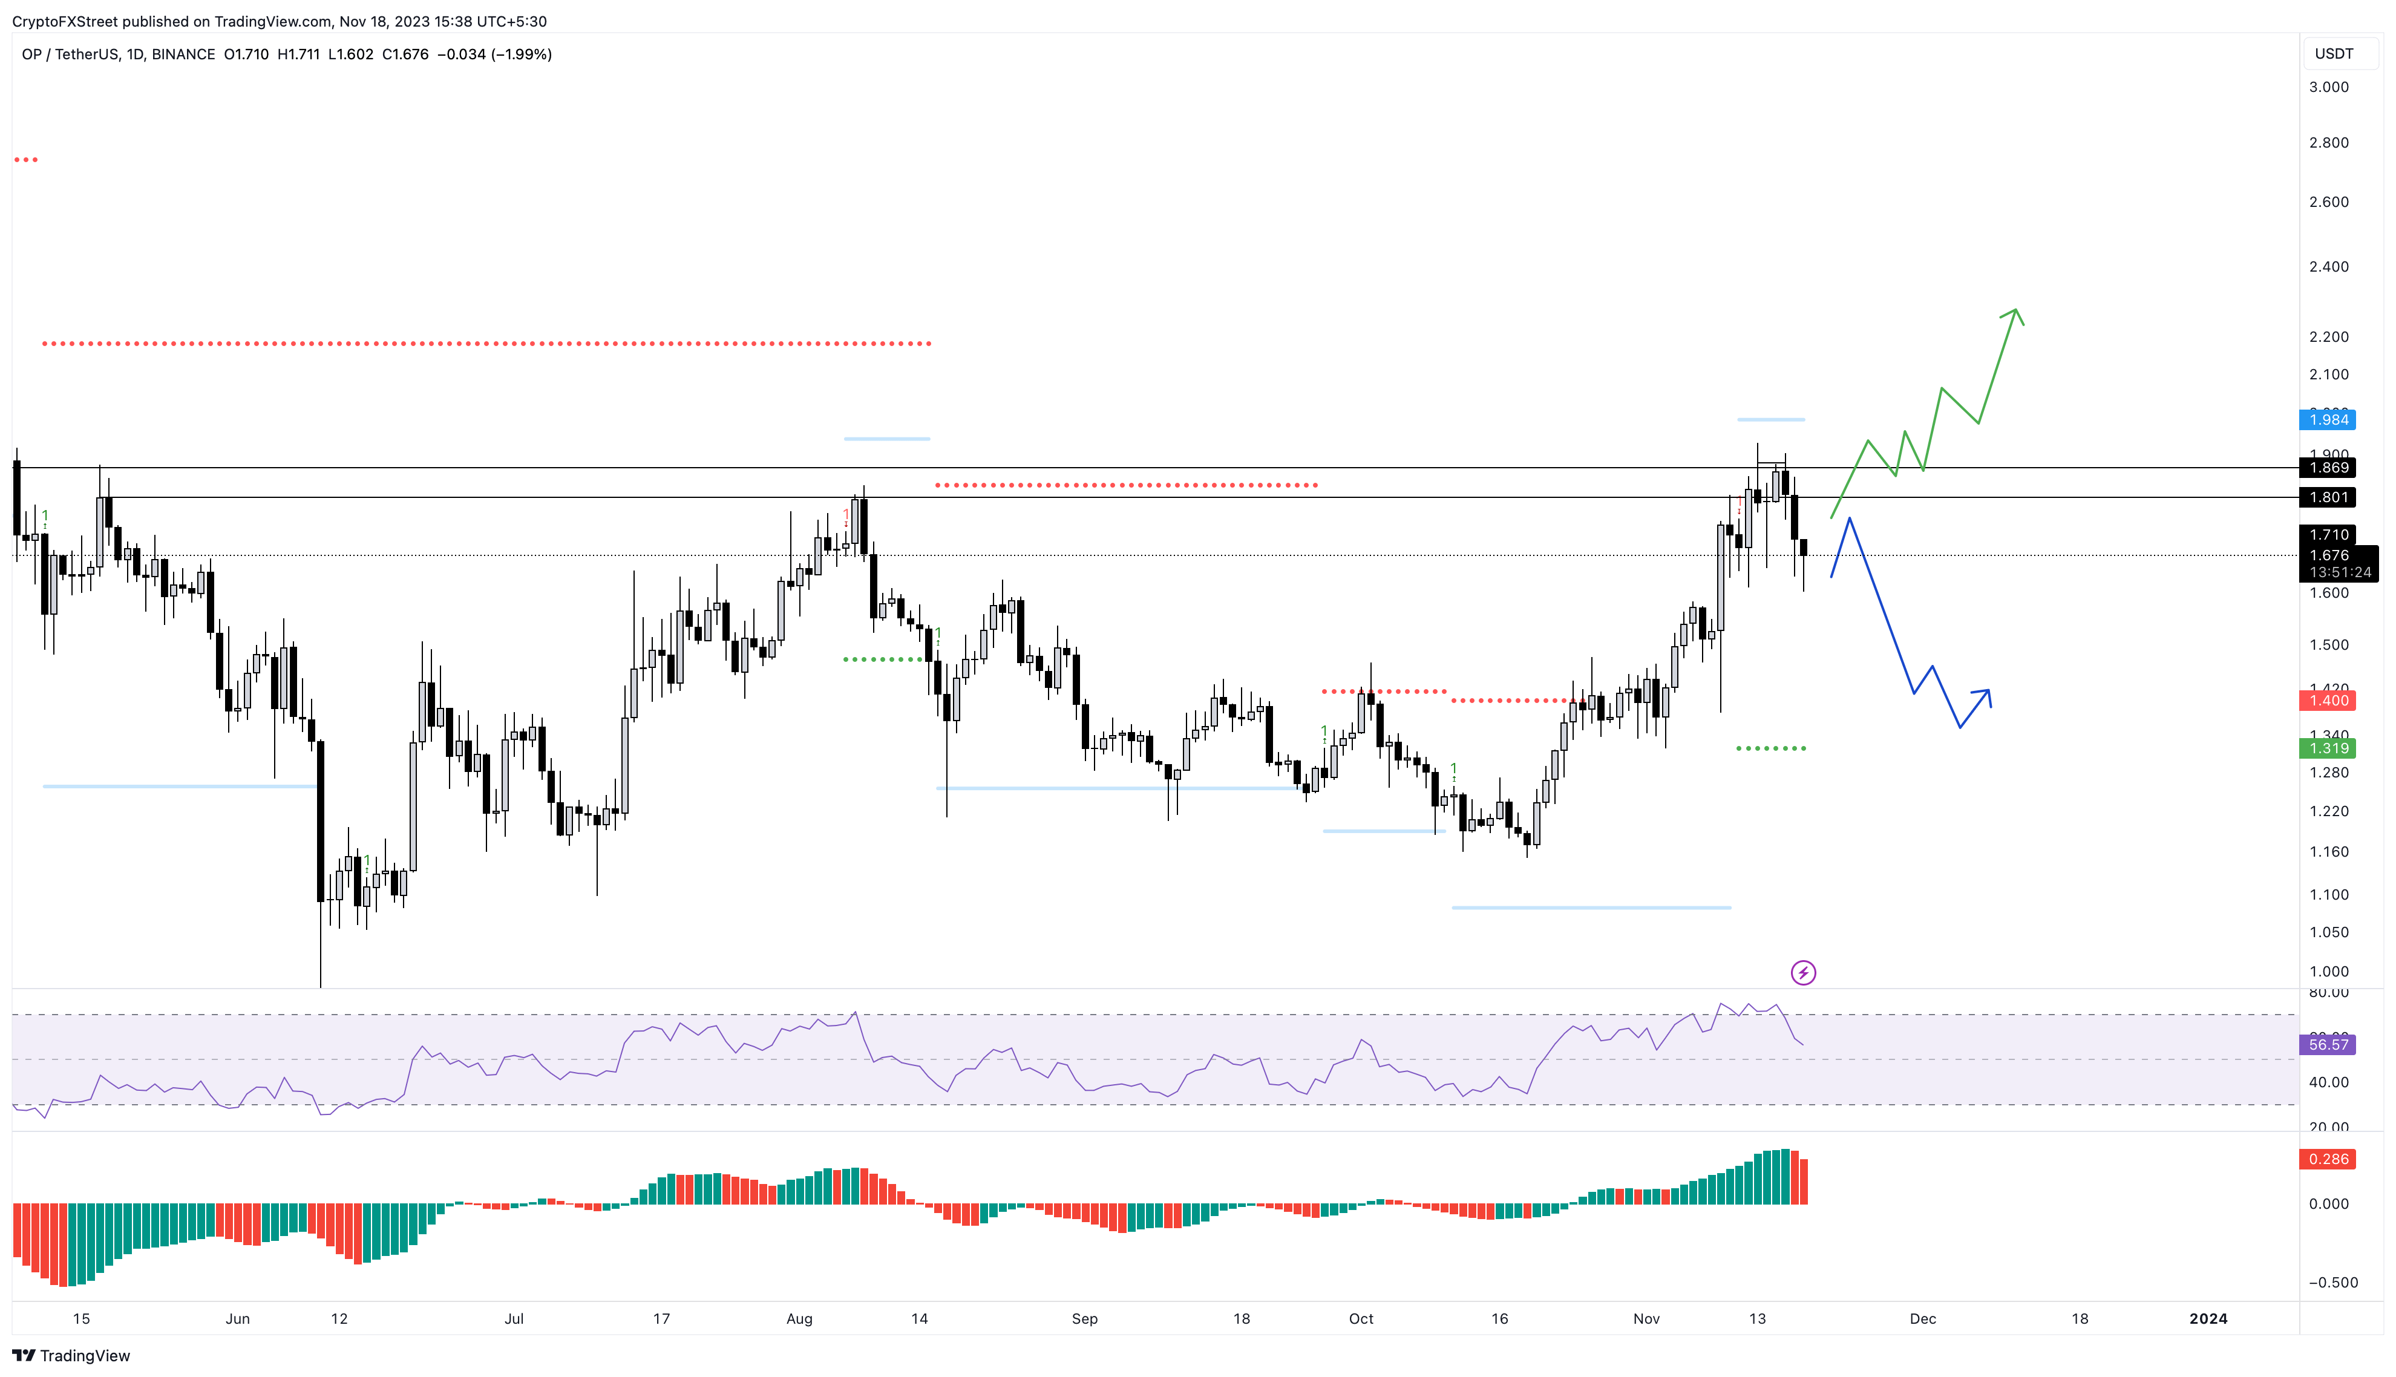Click the 2.200 price axis label
2396x1377 pixels.
[2329, 336]
